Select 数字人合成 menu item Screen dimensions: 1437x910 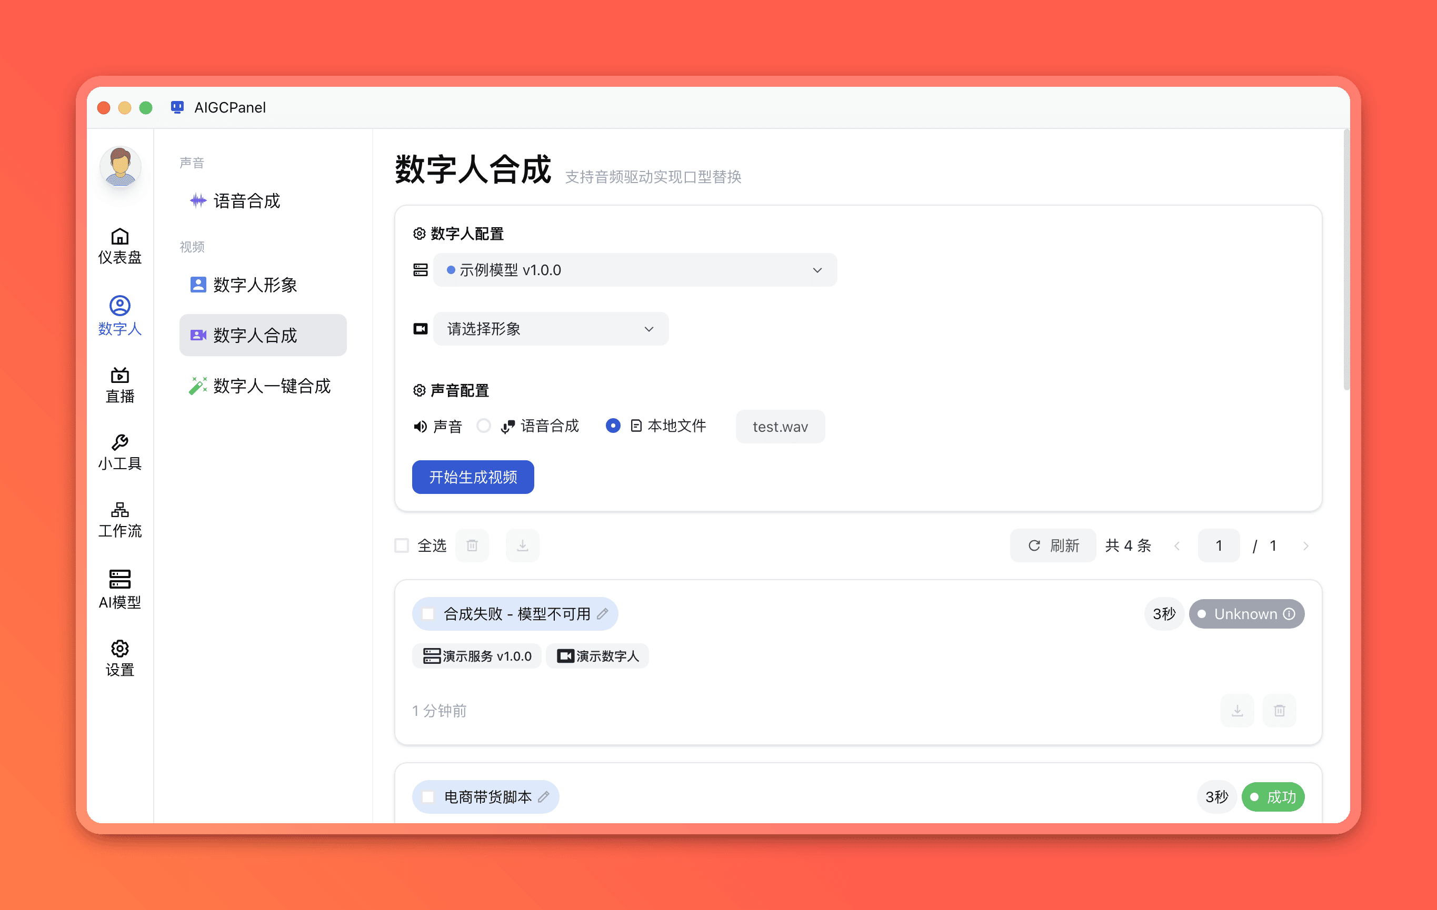pyautogui.click(x=263, y=335)
